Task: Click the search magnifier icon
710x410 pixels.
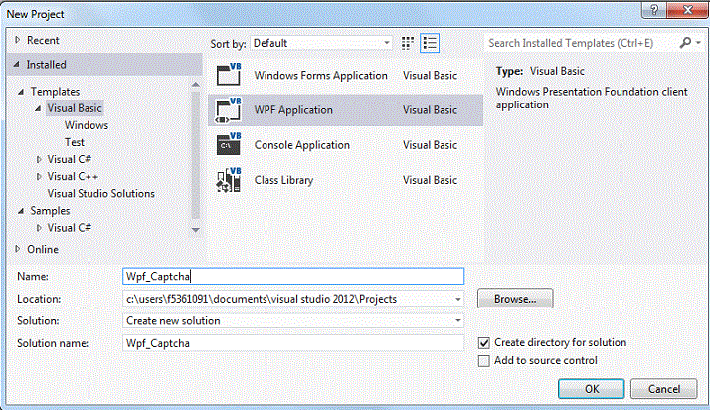Action: pyautogui.click(x=685, y=43)
